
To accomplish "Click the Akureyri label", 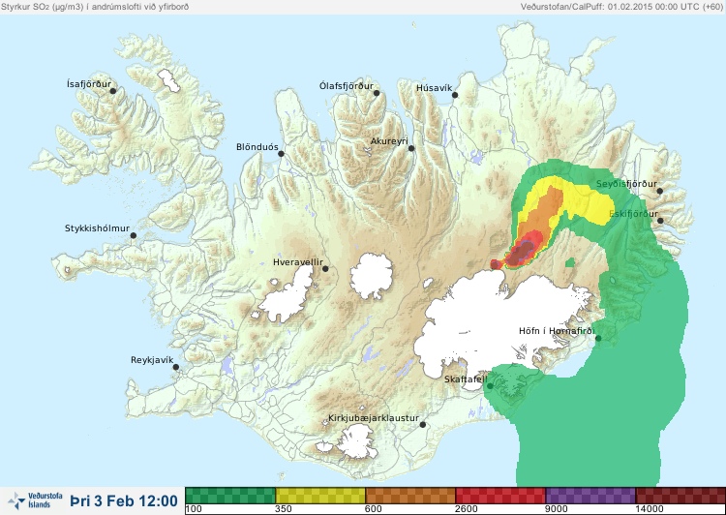I will (x=389, y=141).
